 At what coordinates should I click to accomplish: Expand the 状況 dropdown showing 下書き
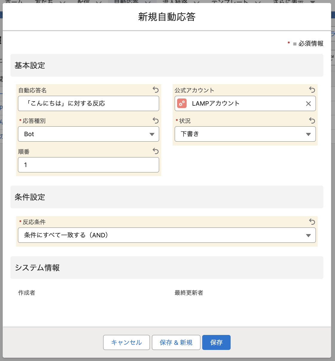(245, 134)
